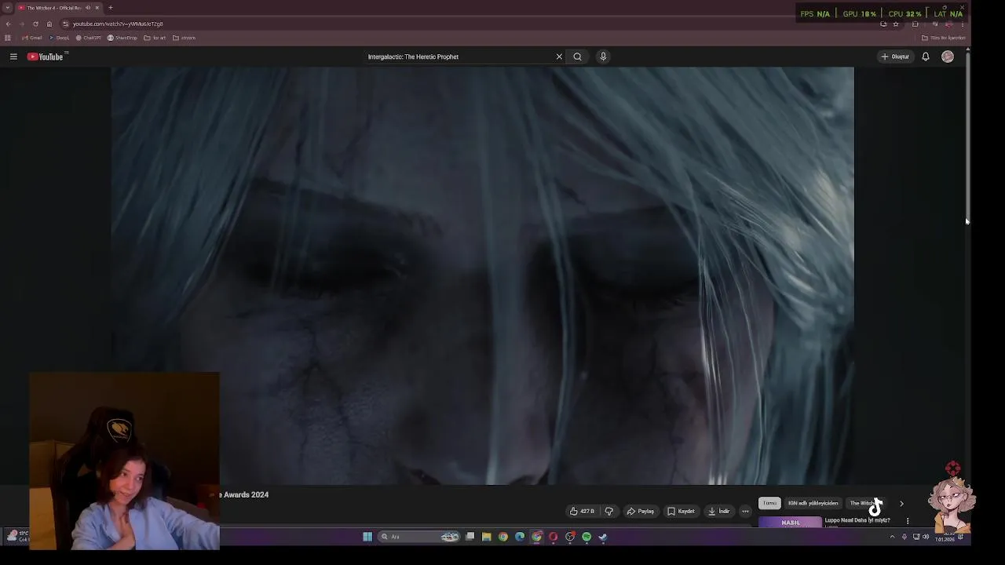This screenshot has width=1005, height=565.
Task: Open Spotify from the taskbar
Action: click(587, 537)
